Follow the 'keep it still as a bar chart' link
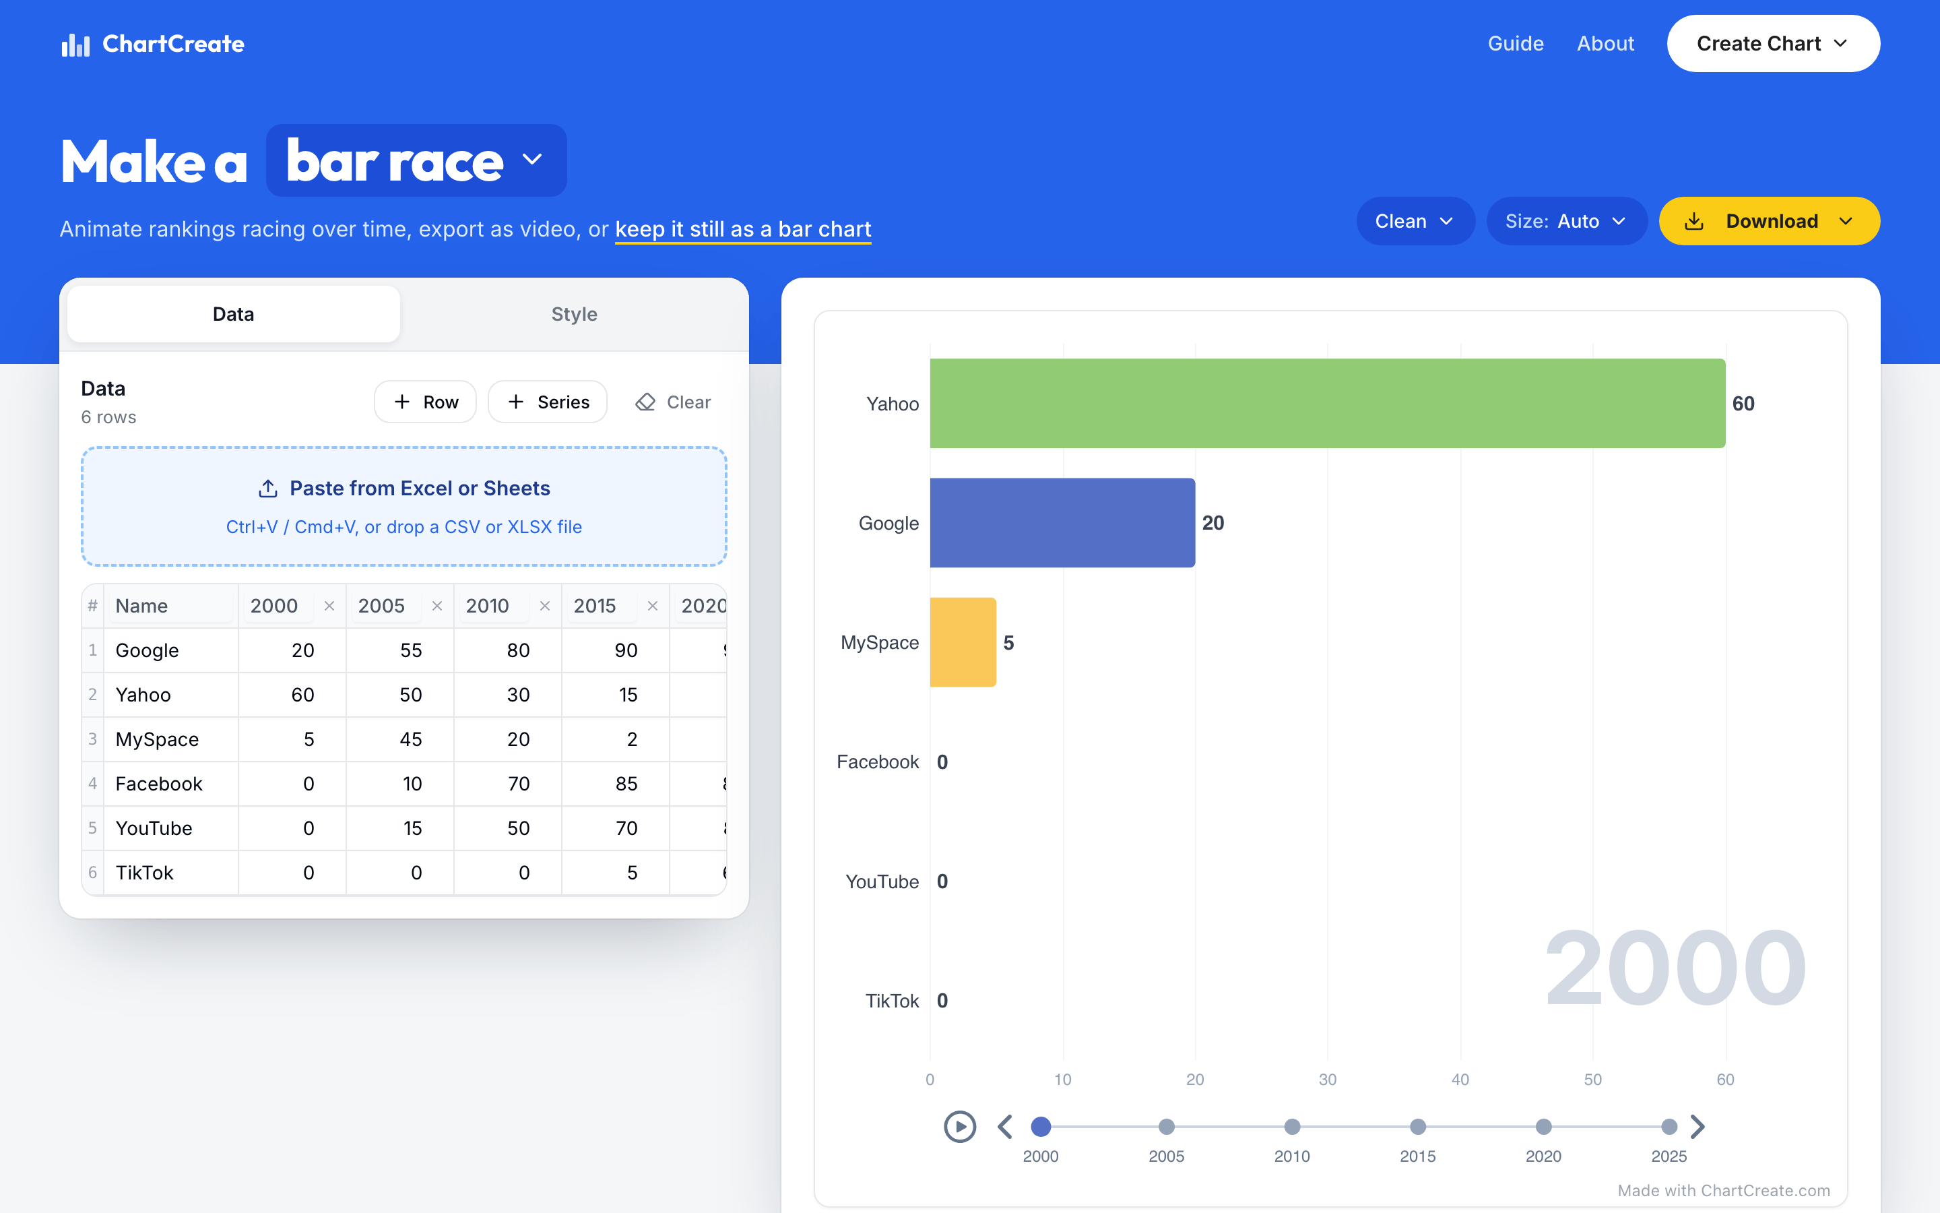Image resolution: width=1940 pixels, height=1213 pixels. coord(743,229)
